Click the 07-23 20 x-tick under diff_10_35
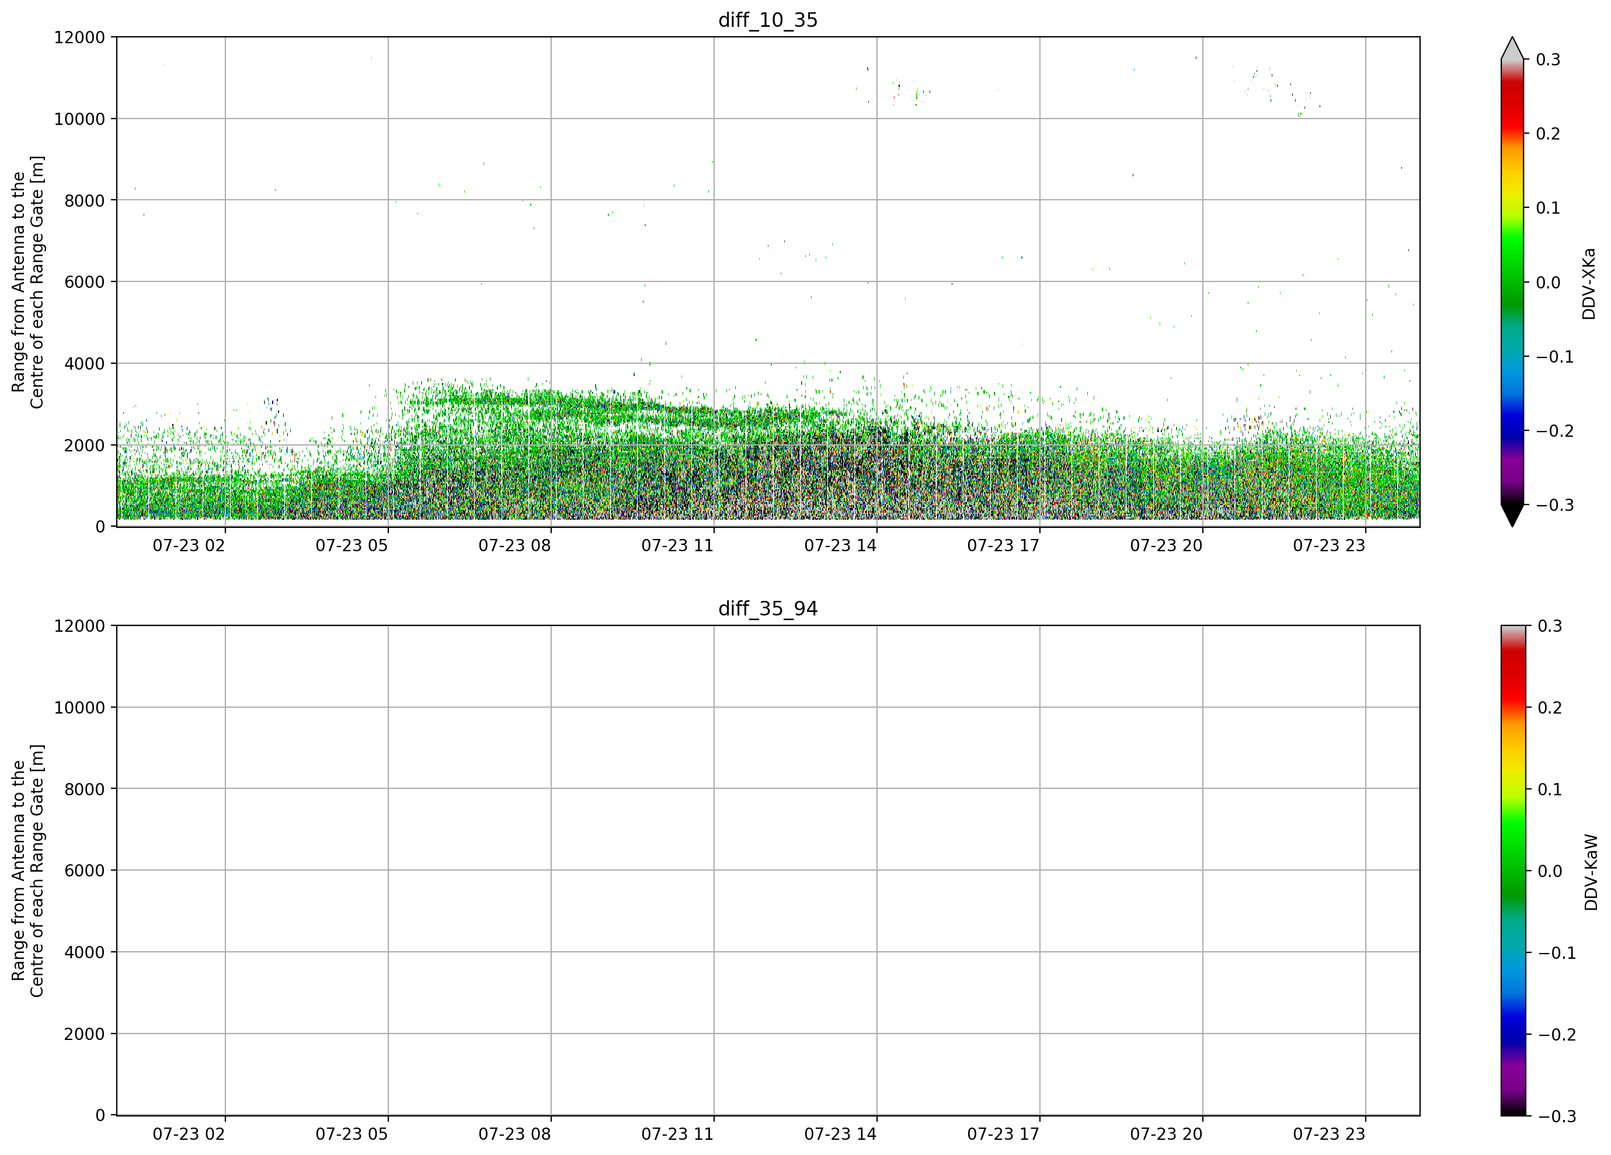Screen dimensions: 1611x1155 tap(1166, 545)
